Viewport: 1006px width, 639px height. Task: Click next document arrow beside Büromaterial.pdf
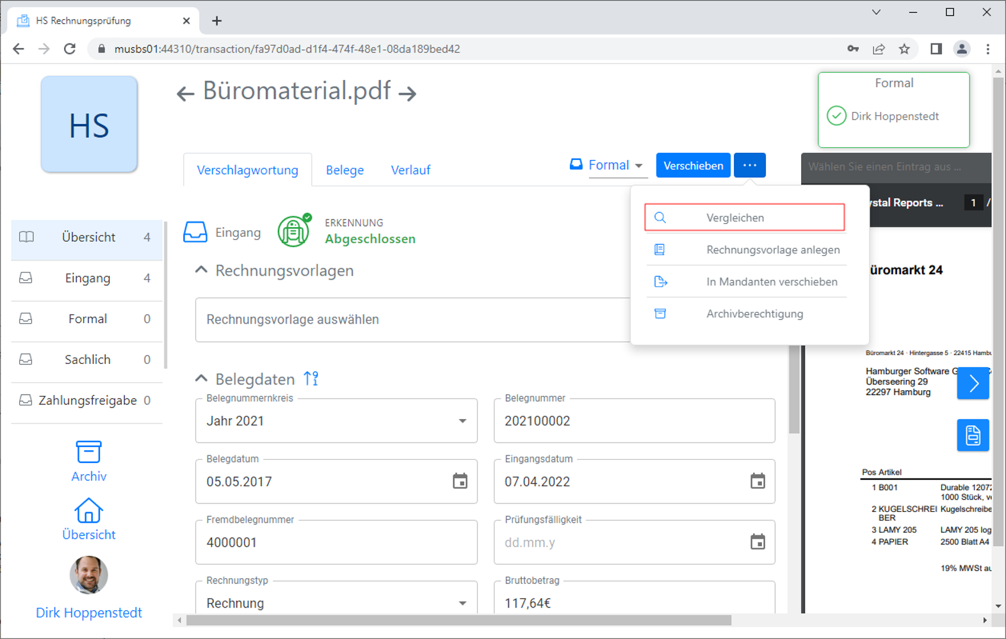(407, 93)
